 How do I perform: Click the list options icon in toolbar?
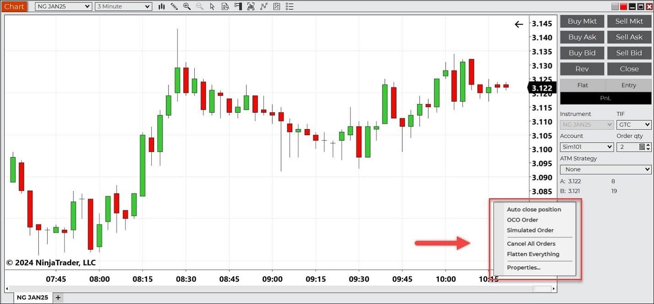pyautogui.click(x=289, y=7)
